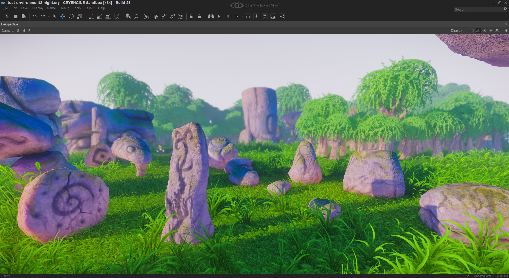The image size is (509, 278).
Task: Open the Layout menu
Action: [90, 8]
